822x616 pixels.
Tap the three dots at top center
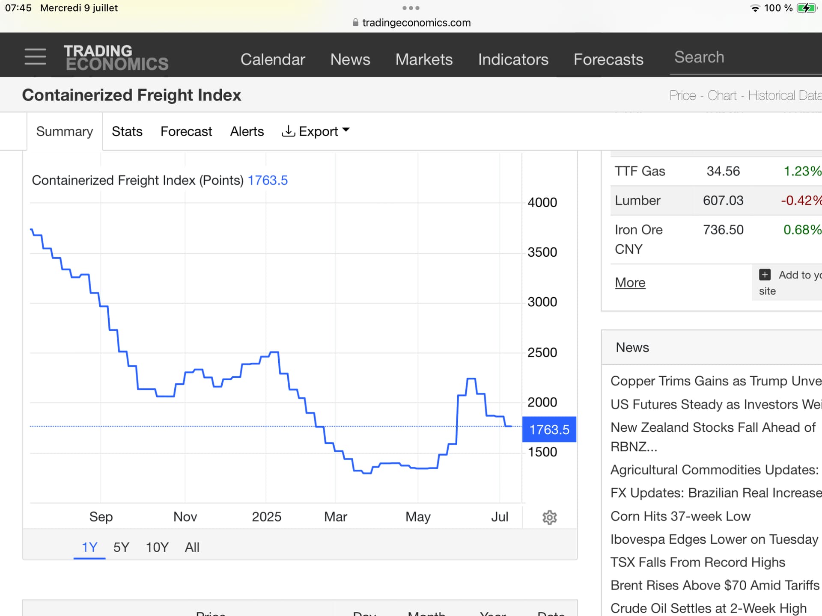[x=411, y=8]
